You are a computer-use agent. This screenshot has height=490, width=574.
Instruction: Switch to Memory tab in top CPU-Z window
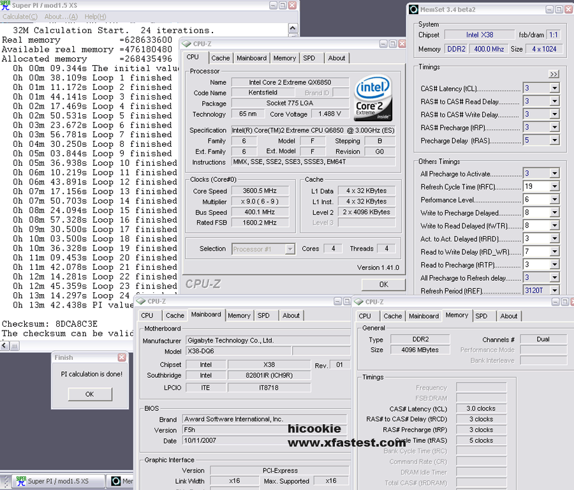[284, 58]
